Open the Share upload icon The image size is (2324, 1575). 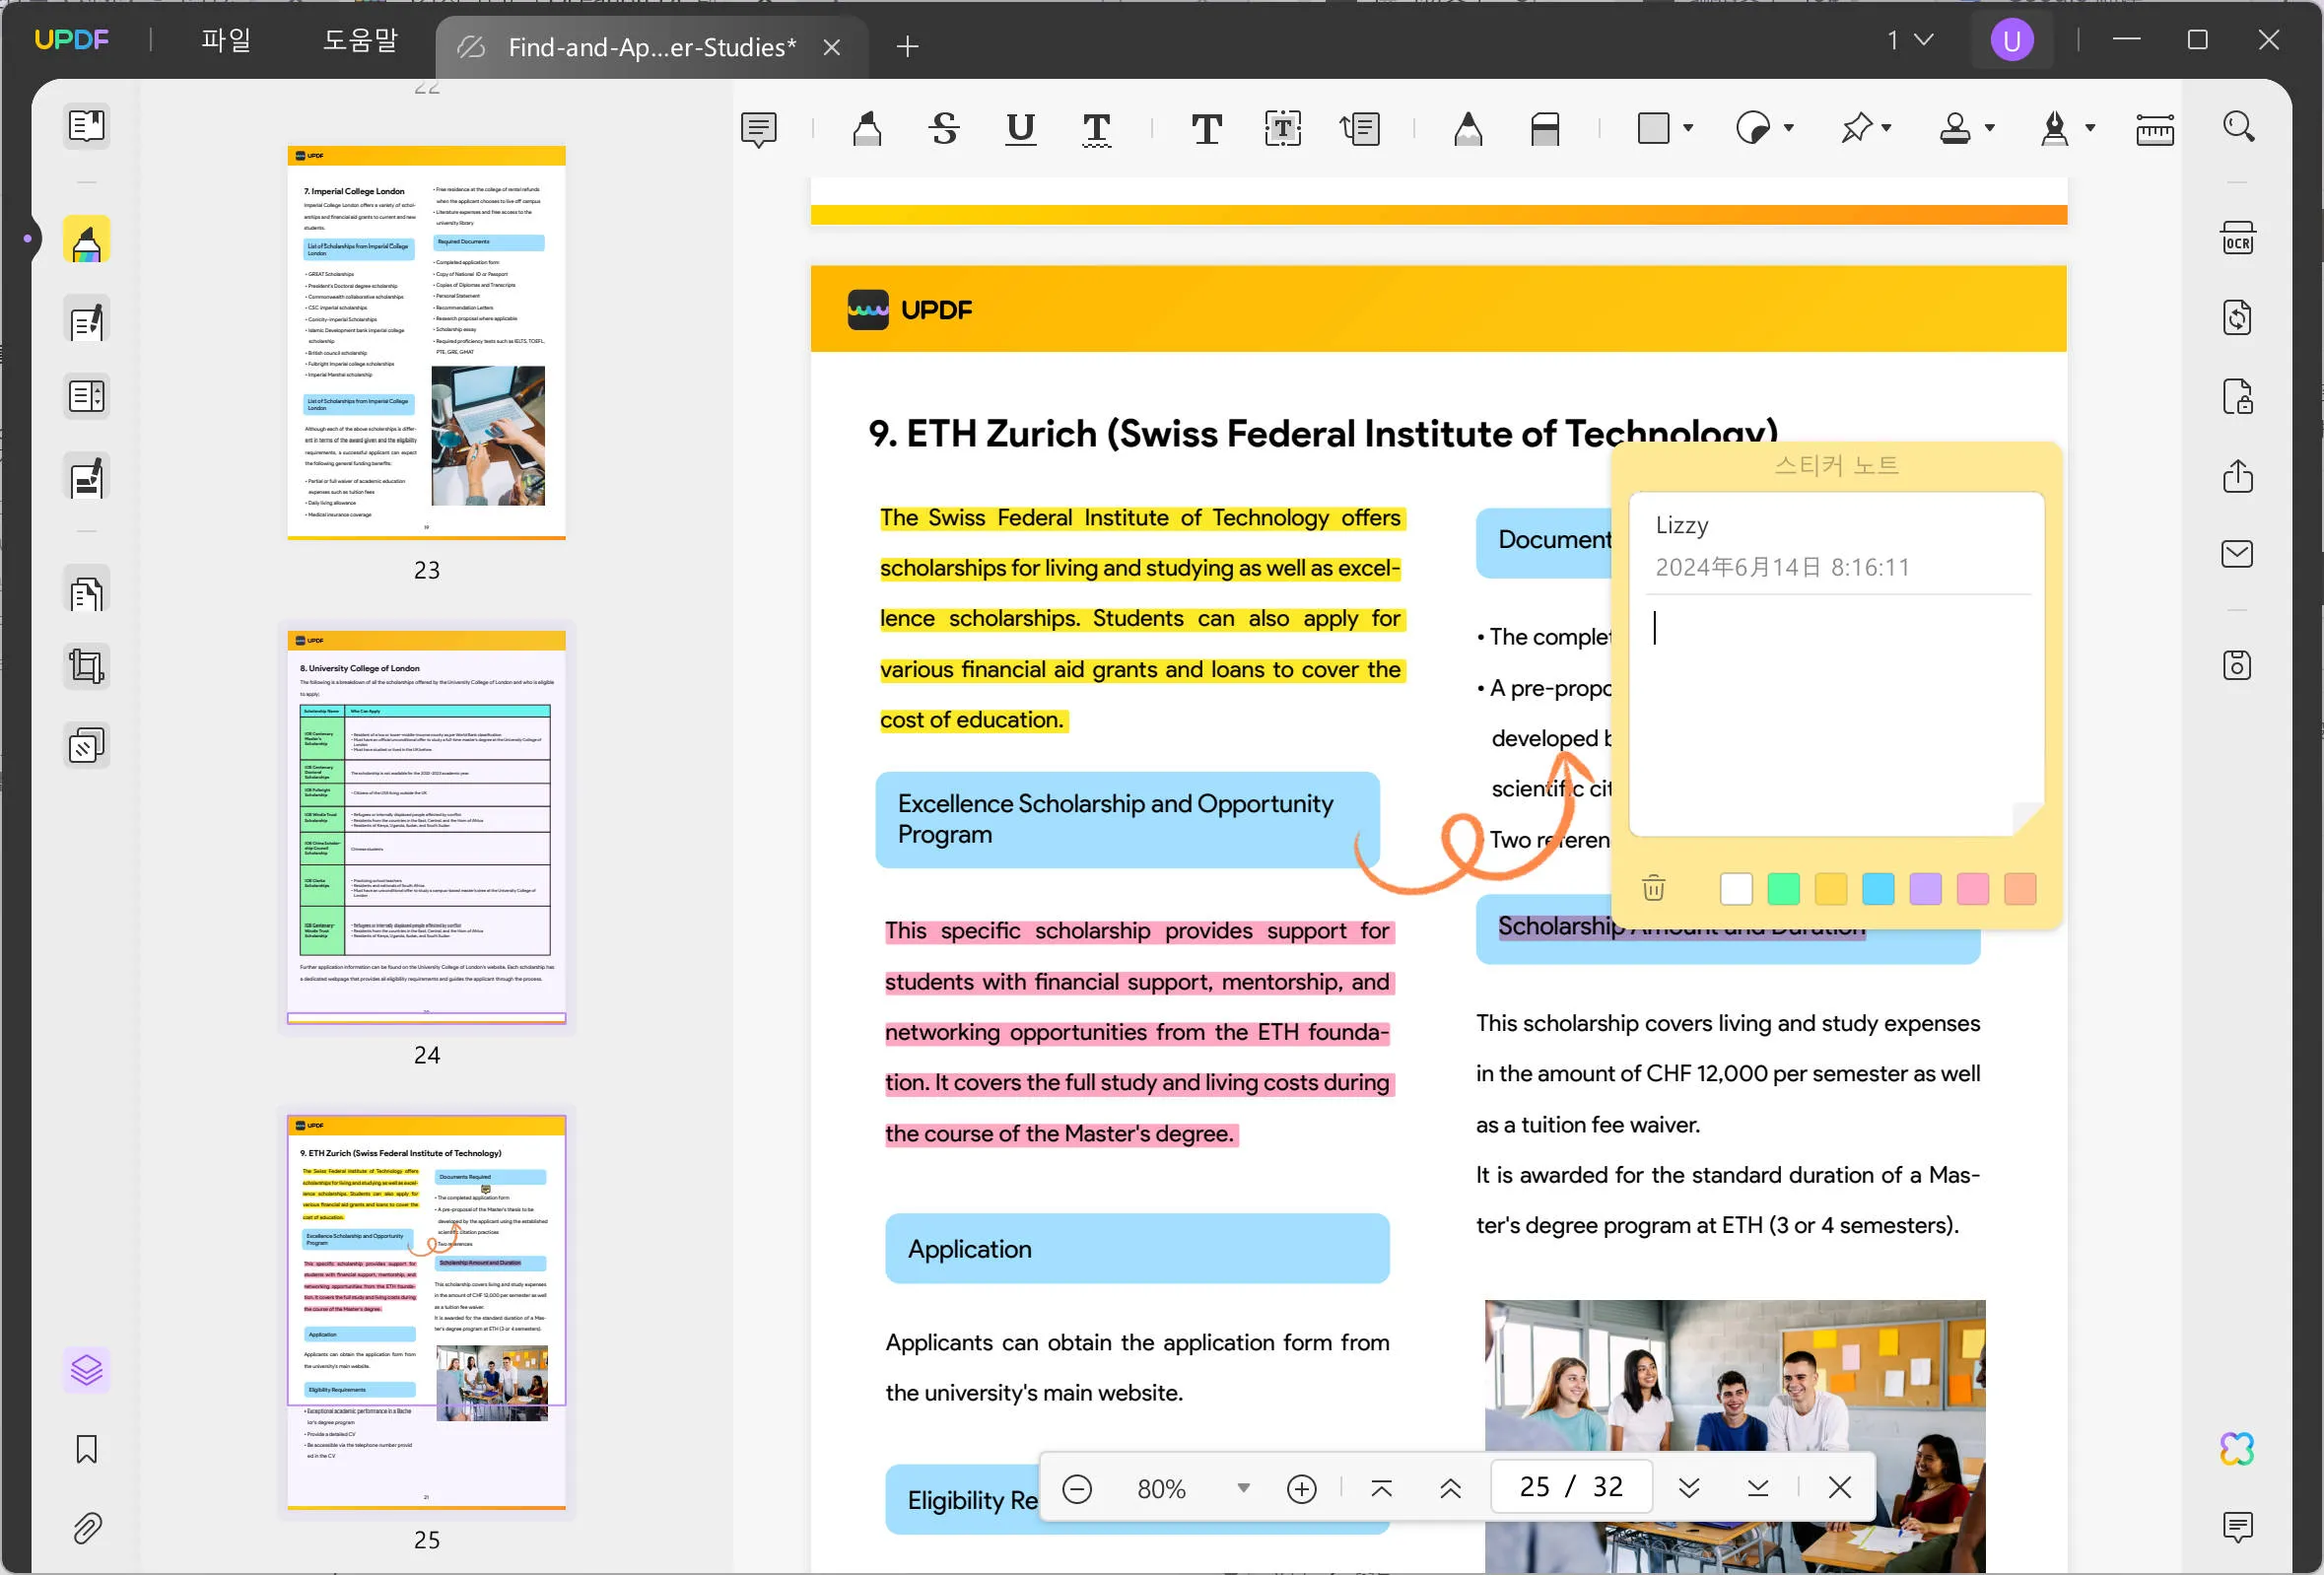coord(2238,476)
